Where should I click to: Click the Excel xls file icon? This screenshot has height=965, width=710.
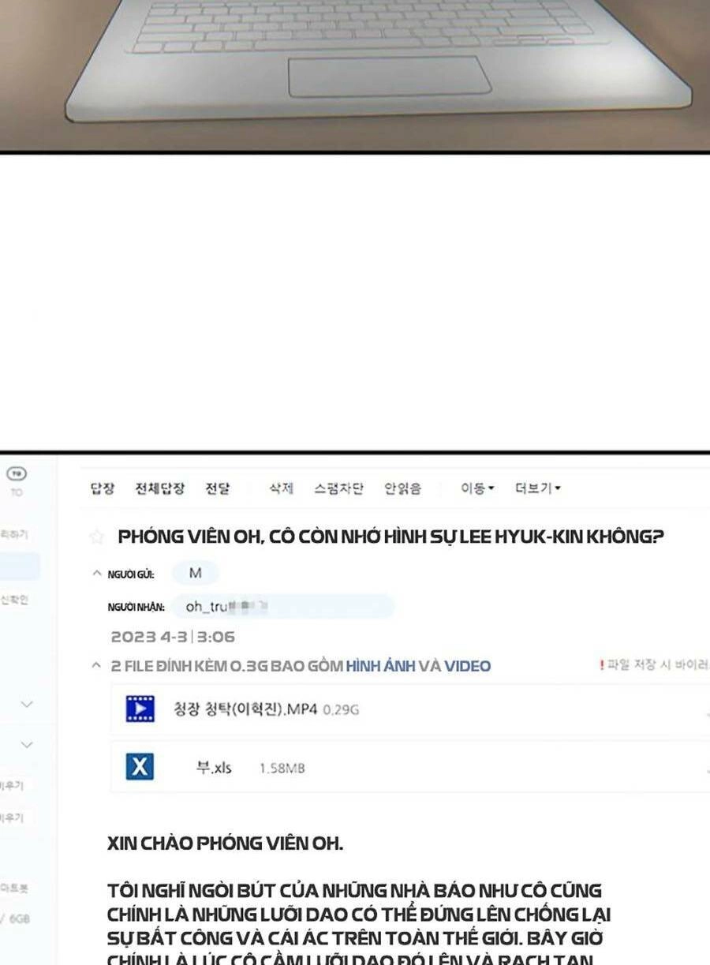pyautogui.click(x=140, y=767)
